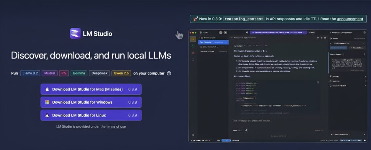Click Download LM Studio for Mac button
The width and height of the screenshot is (371, 150).
click(91, 89)
